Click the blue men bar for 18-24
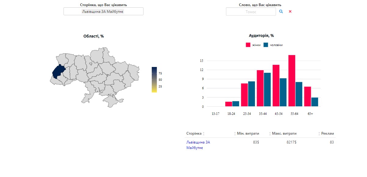Viewport: 367px width, 177px height. click(x=236, y=104)
